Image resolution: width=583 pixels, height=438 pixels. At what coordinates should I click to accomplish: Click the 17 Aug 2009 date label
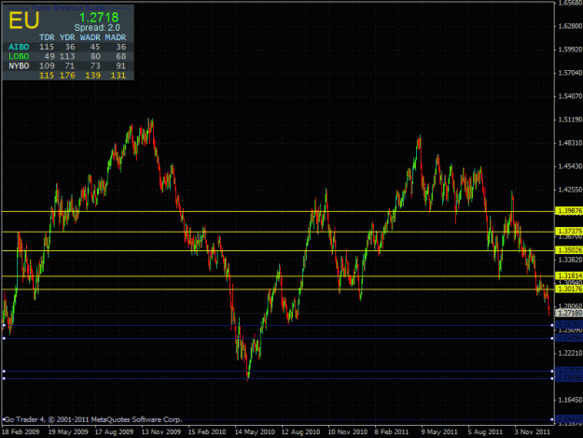pos(114,432)
